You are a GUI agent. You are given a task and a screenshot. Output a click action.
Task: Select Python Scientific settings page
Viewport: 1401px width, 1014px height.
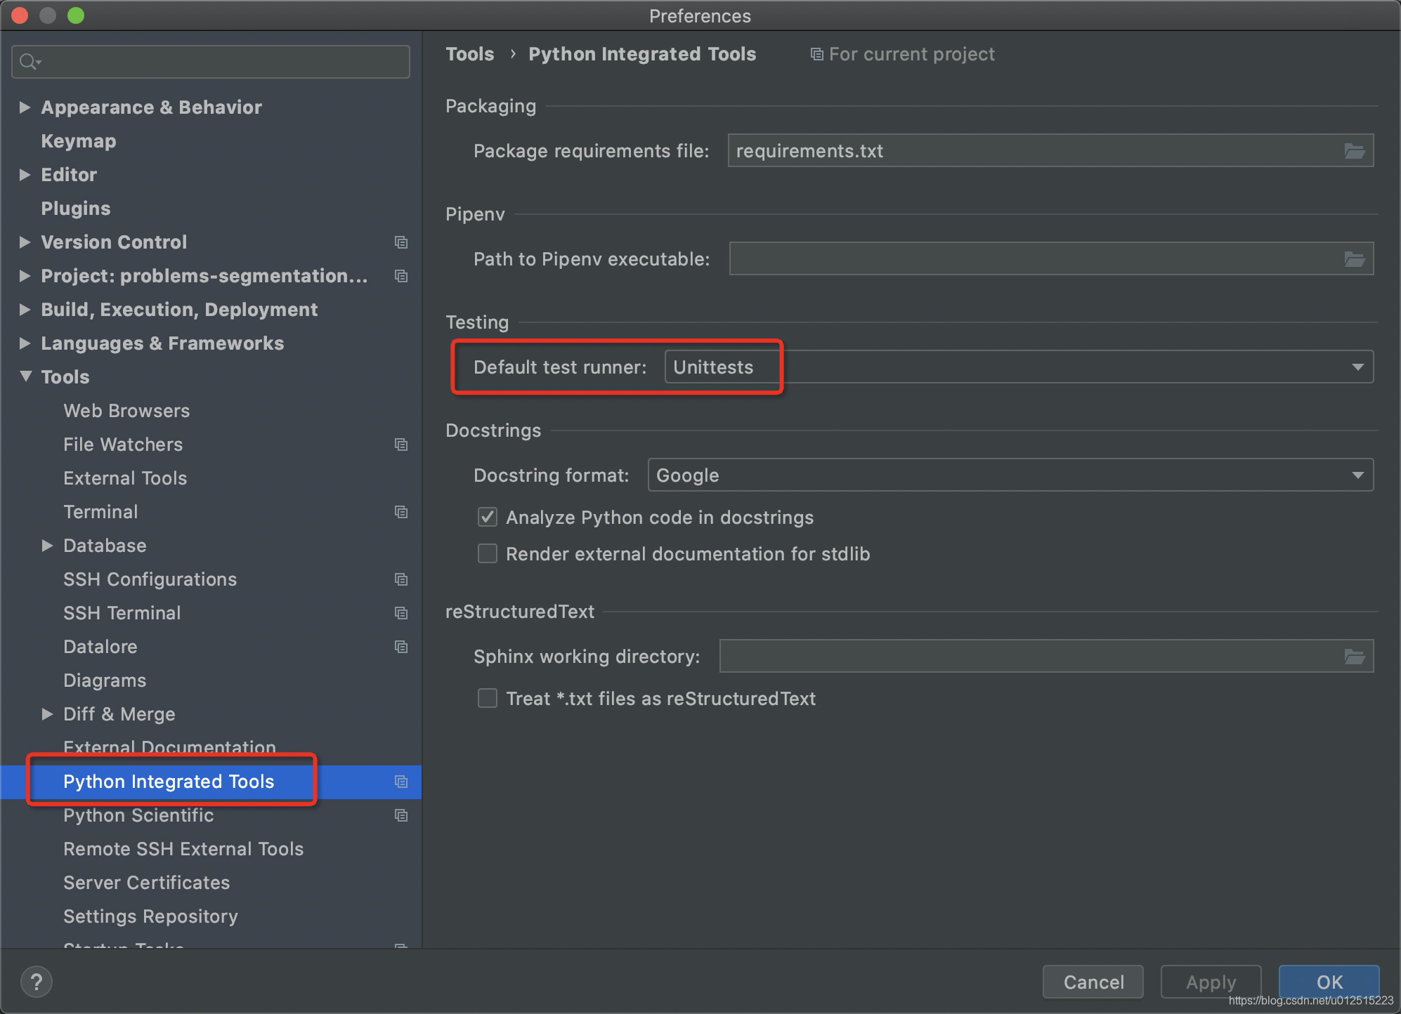pyautogui.click(x=138, y=815)
